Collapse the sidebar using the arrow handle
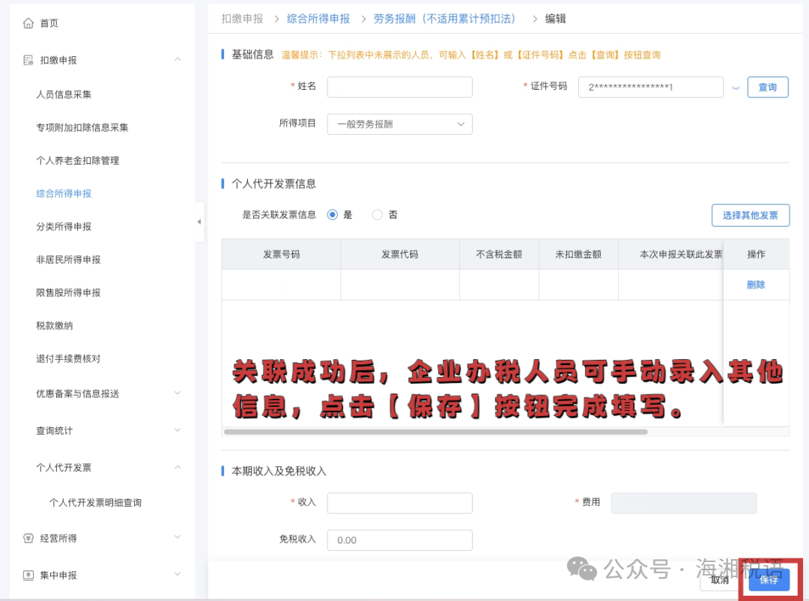The height and width of the screenshot is (601, 809). pos(199,222)
